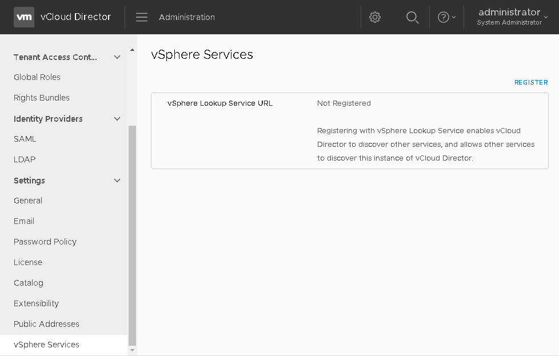Open LDAP settings
Viewport: 559px width, 356px height.
click(x=25, y=159)
